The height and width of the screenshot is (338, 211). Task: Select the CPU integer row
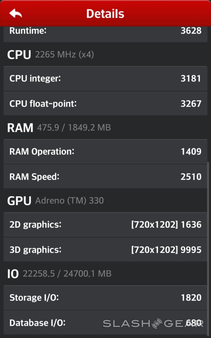105,79
